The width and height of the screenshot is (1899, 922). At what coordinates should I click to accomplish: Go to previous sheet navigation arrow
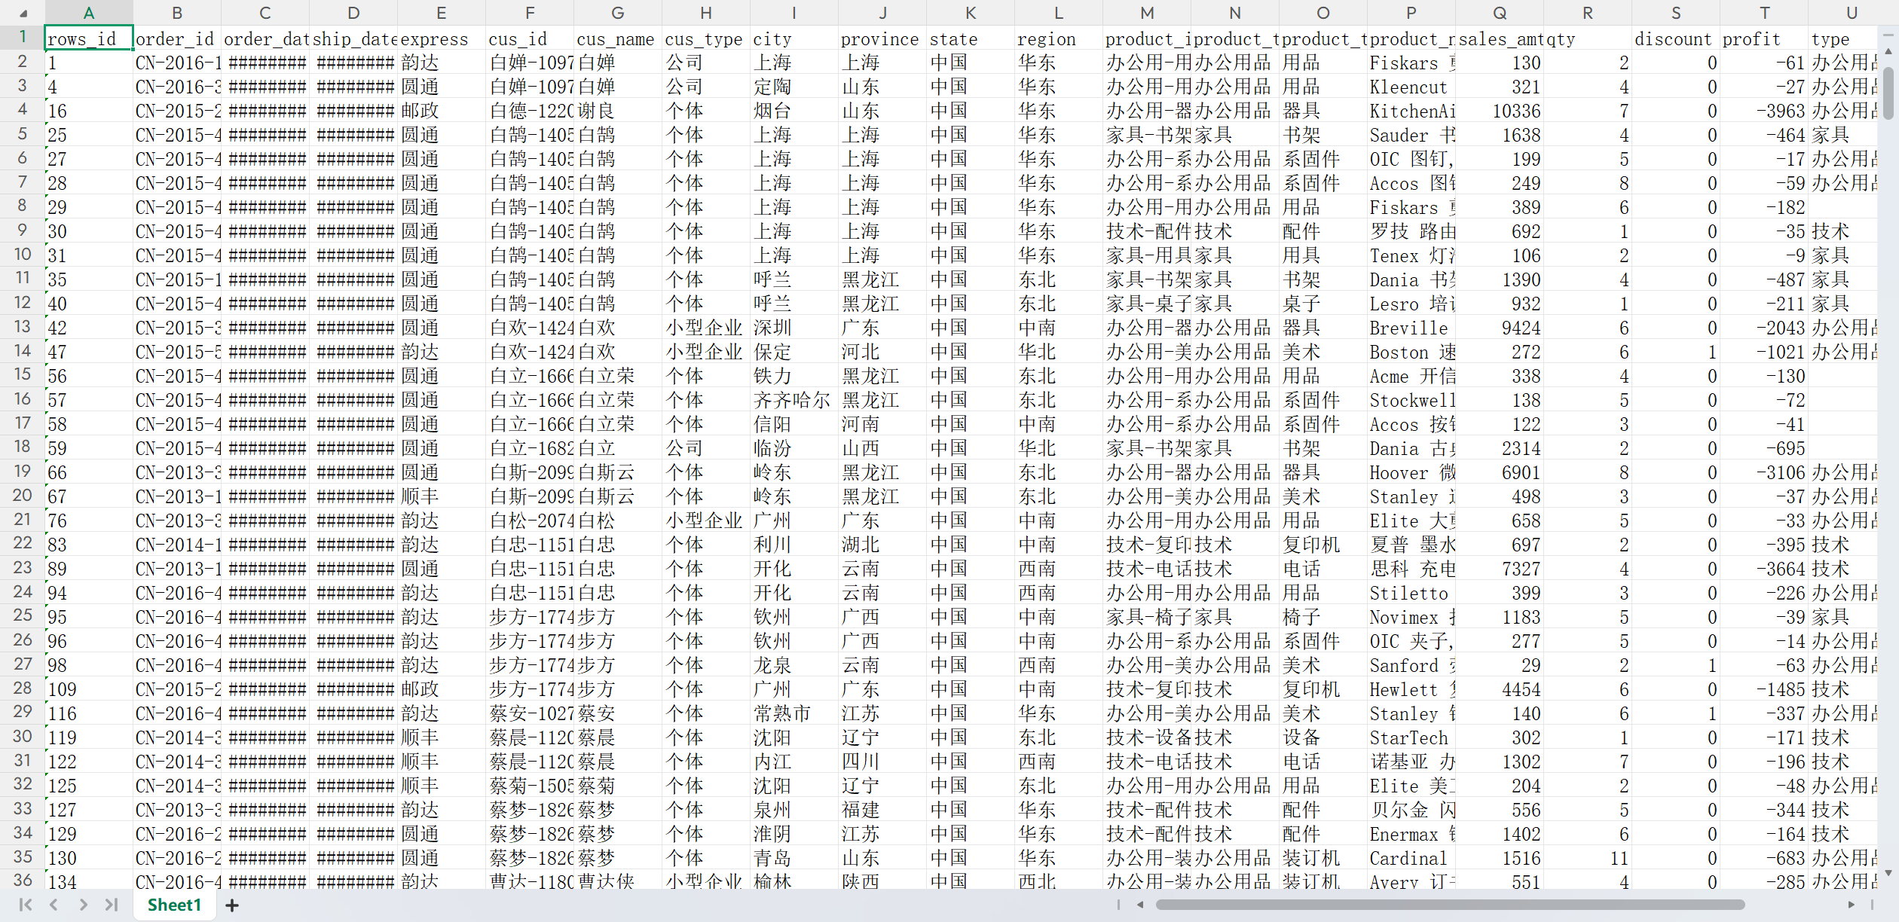coord(54,905)
